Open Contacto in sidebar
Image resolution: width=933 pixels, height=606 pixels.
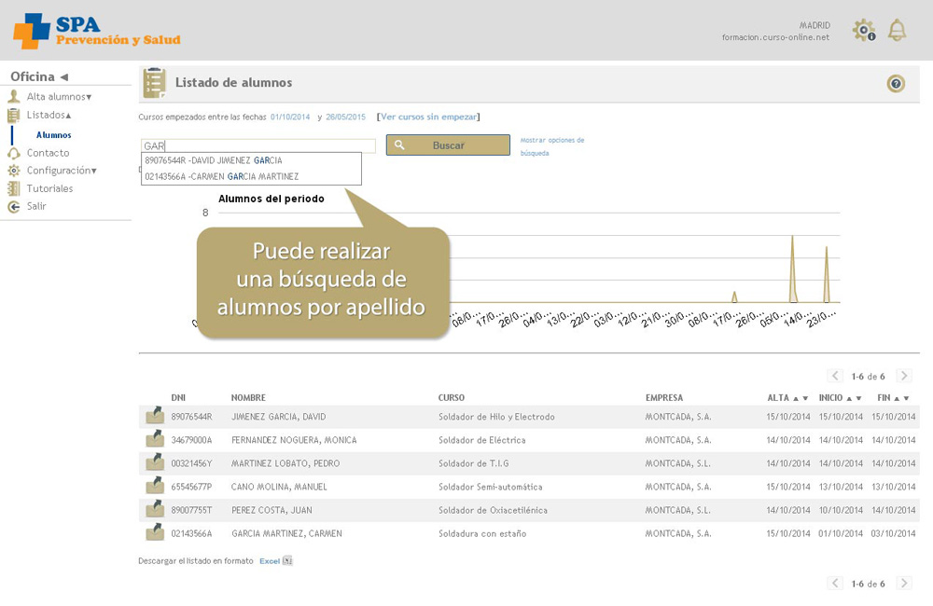pos(48,153)
